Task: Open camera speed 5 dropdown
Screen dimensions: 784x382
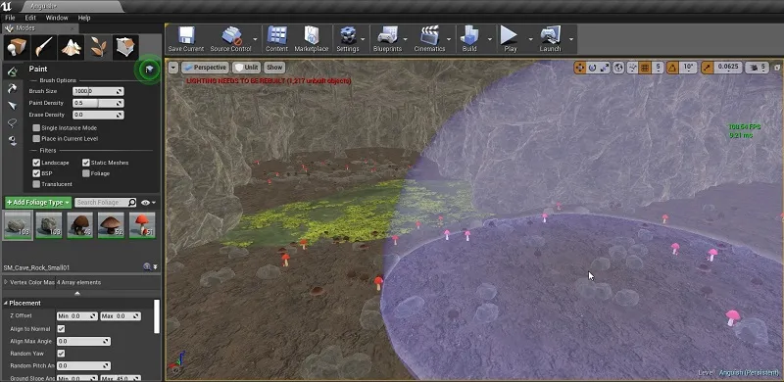Action: [757, 67]
